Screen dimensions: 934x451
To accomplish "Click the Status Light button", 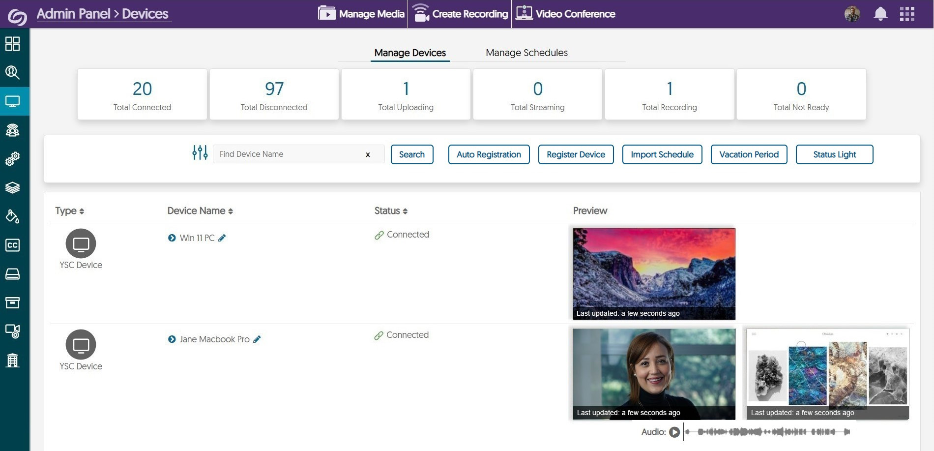I will [834, 154].
